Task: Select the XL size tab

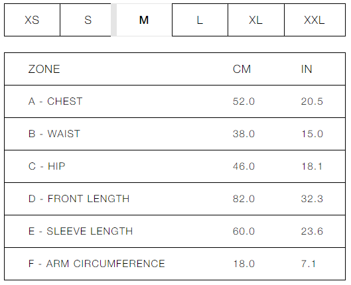Action: click(x=256, y=20)
